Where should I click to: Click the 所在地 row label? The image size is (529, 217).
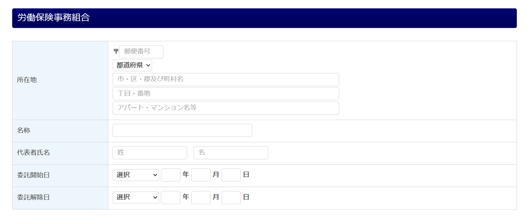click(x=27, y=80)
